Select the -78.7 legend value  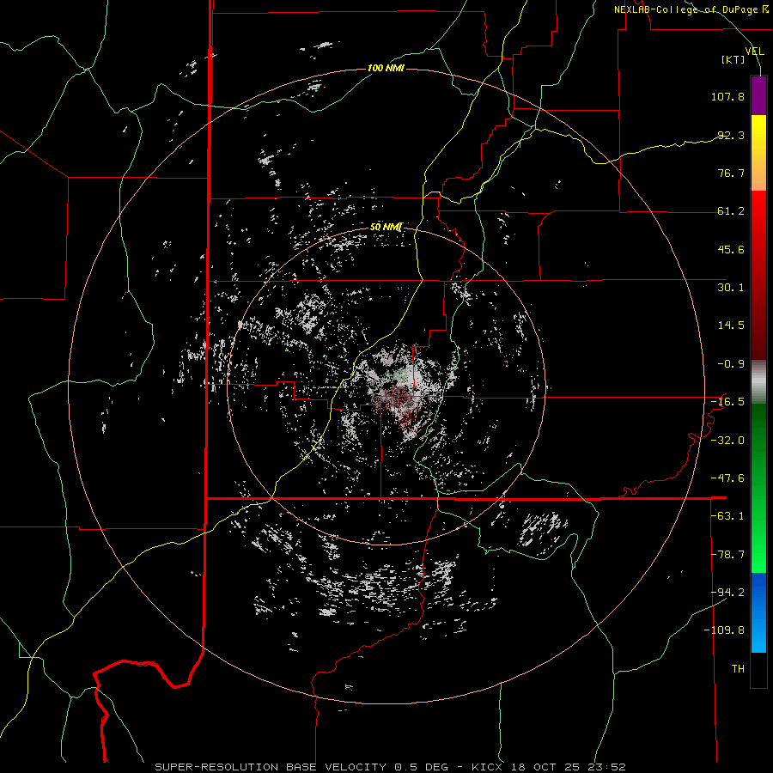(727, 555)
